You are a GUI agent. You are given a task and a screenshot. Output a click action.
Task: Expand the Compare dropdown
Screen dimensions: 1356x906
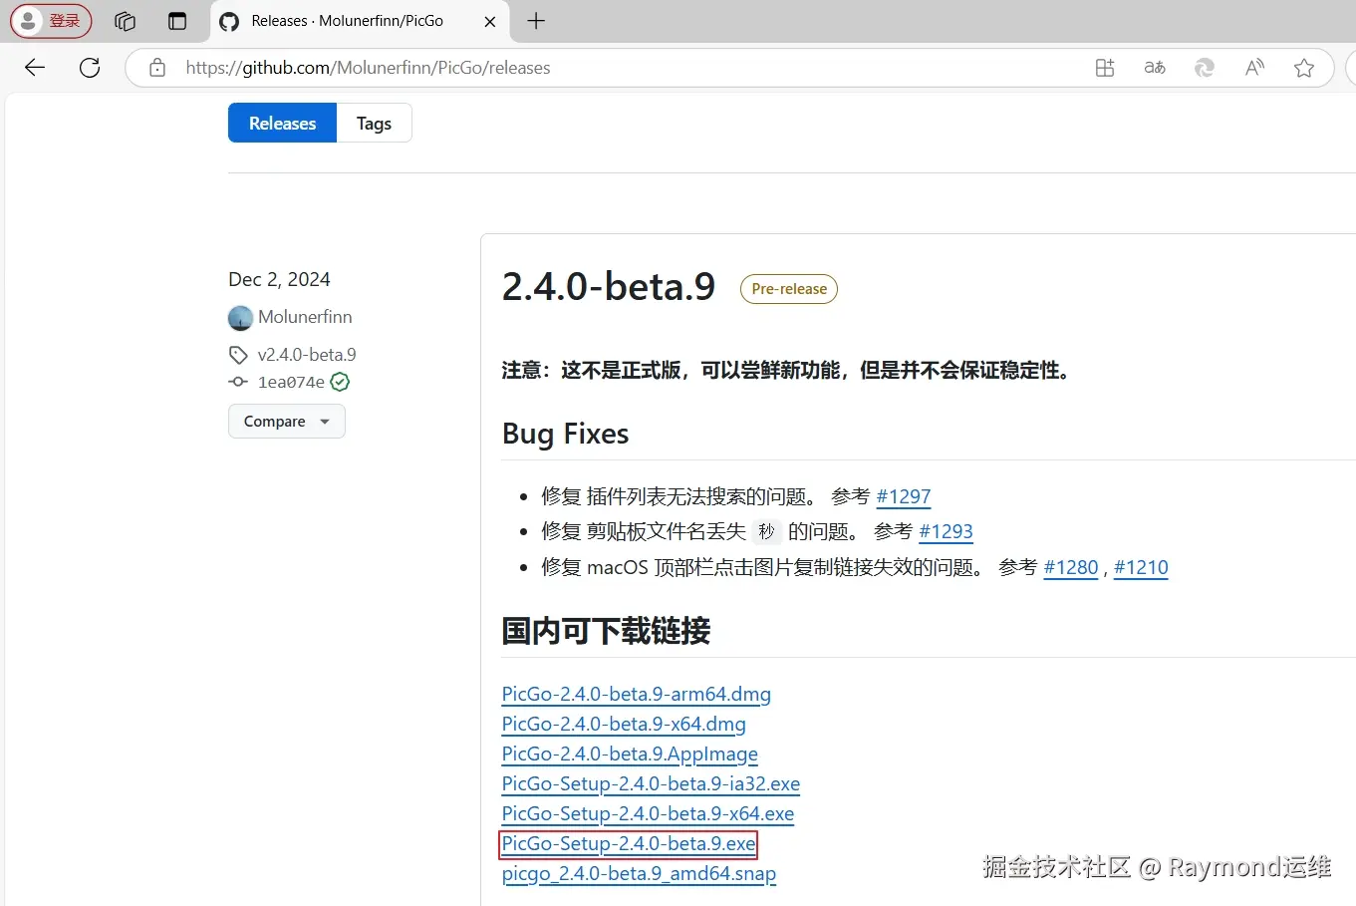tap(286, 422)
